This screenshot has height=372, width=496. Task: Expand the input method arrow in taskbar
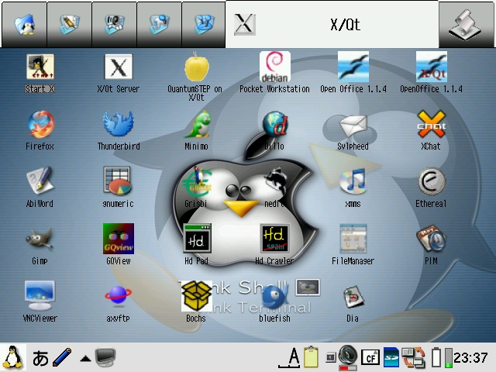pos(85,358)
